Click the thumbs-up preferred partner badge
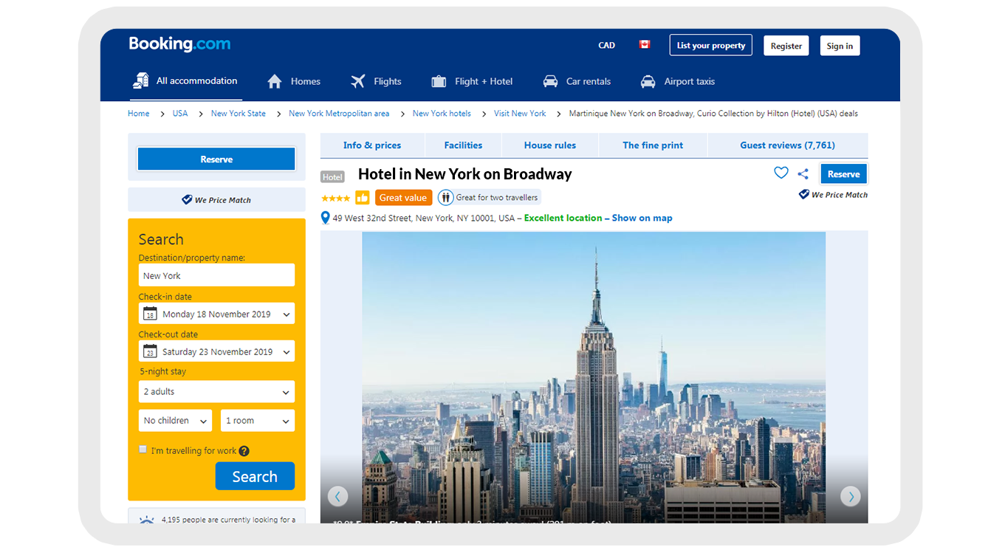This screenshot has width=991, height=547. point(363,198)
